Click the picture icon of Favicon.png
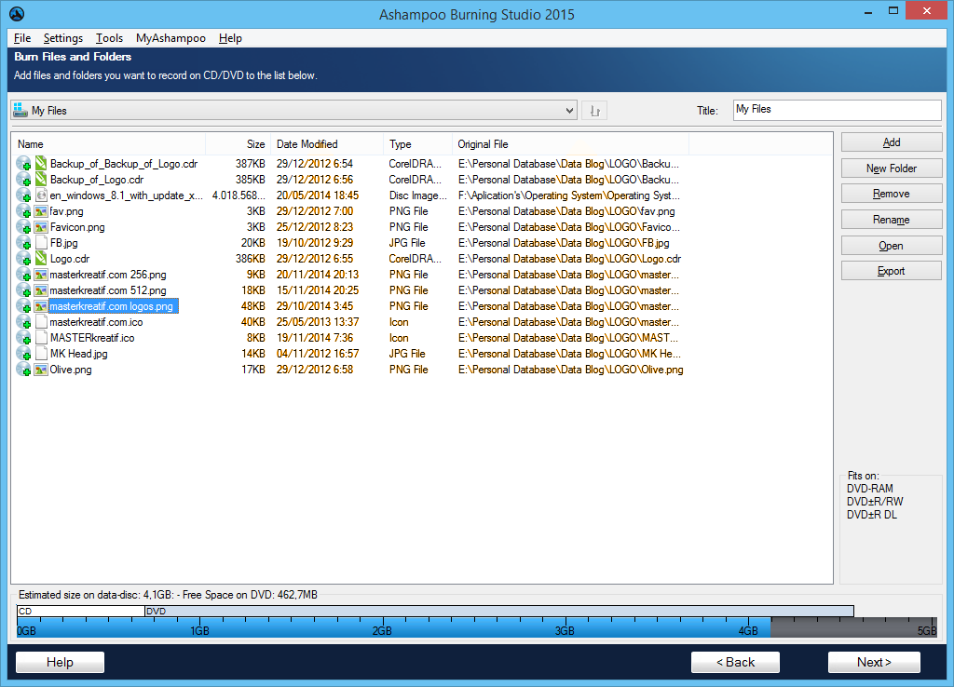 point(41,227)
